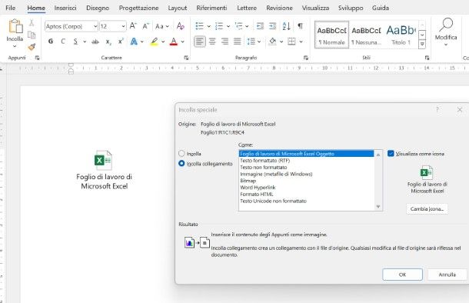
Task: Expand styles gallery more button
Action: [422, 45]
